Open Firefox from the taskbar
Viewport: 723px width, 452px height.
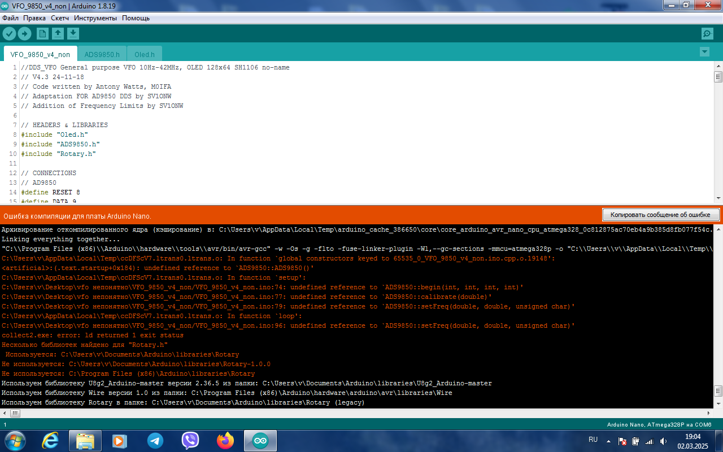point(225,441)
